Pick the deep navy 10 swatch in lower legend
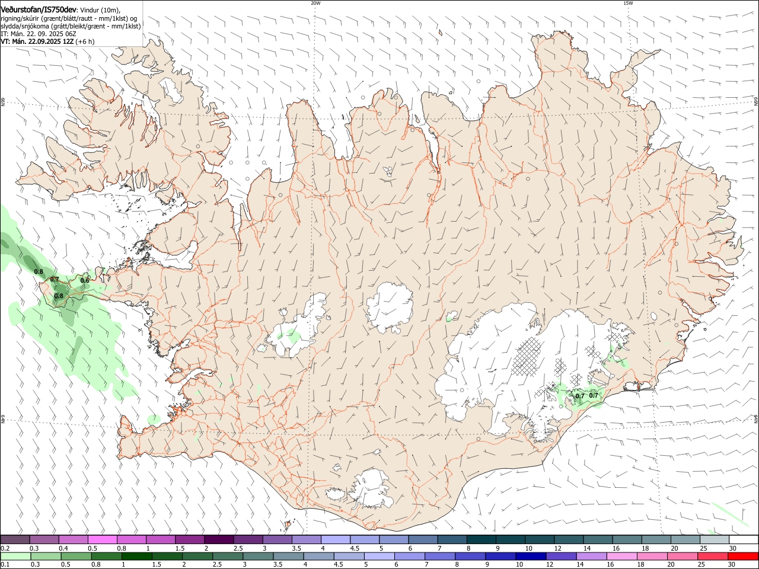The width and height of the screenshot is (759, 569). click(x=531, y=556)
